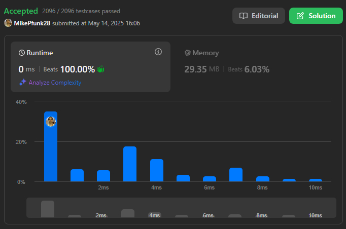Viewport: 346px width, 229px height.
Task: Click the Beats 6.03% memory text
Action: [249, 69]
